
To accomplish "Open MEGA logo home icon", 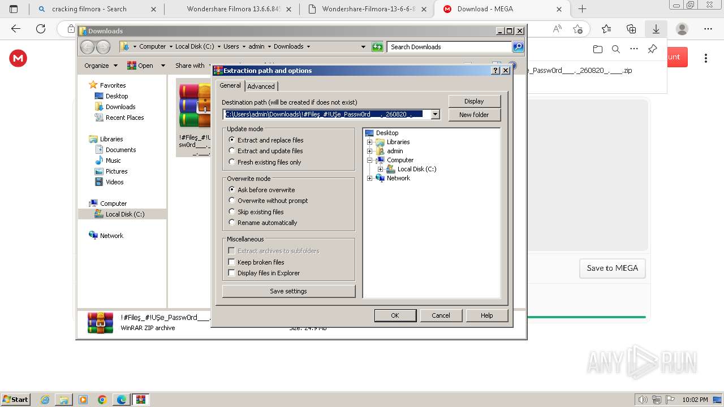I will click(x=18, y=58).
